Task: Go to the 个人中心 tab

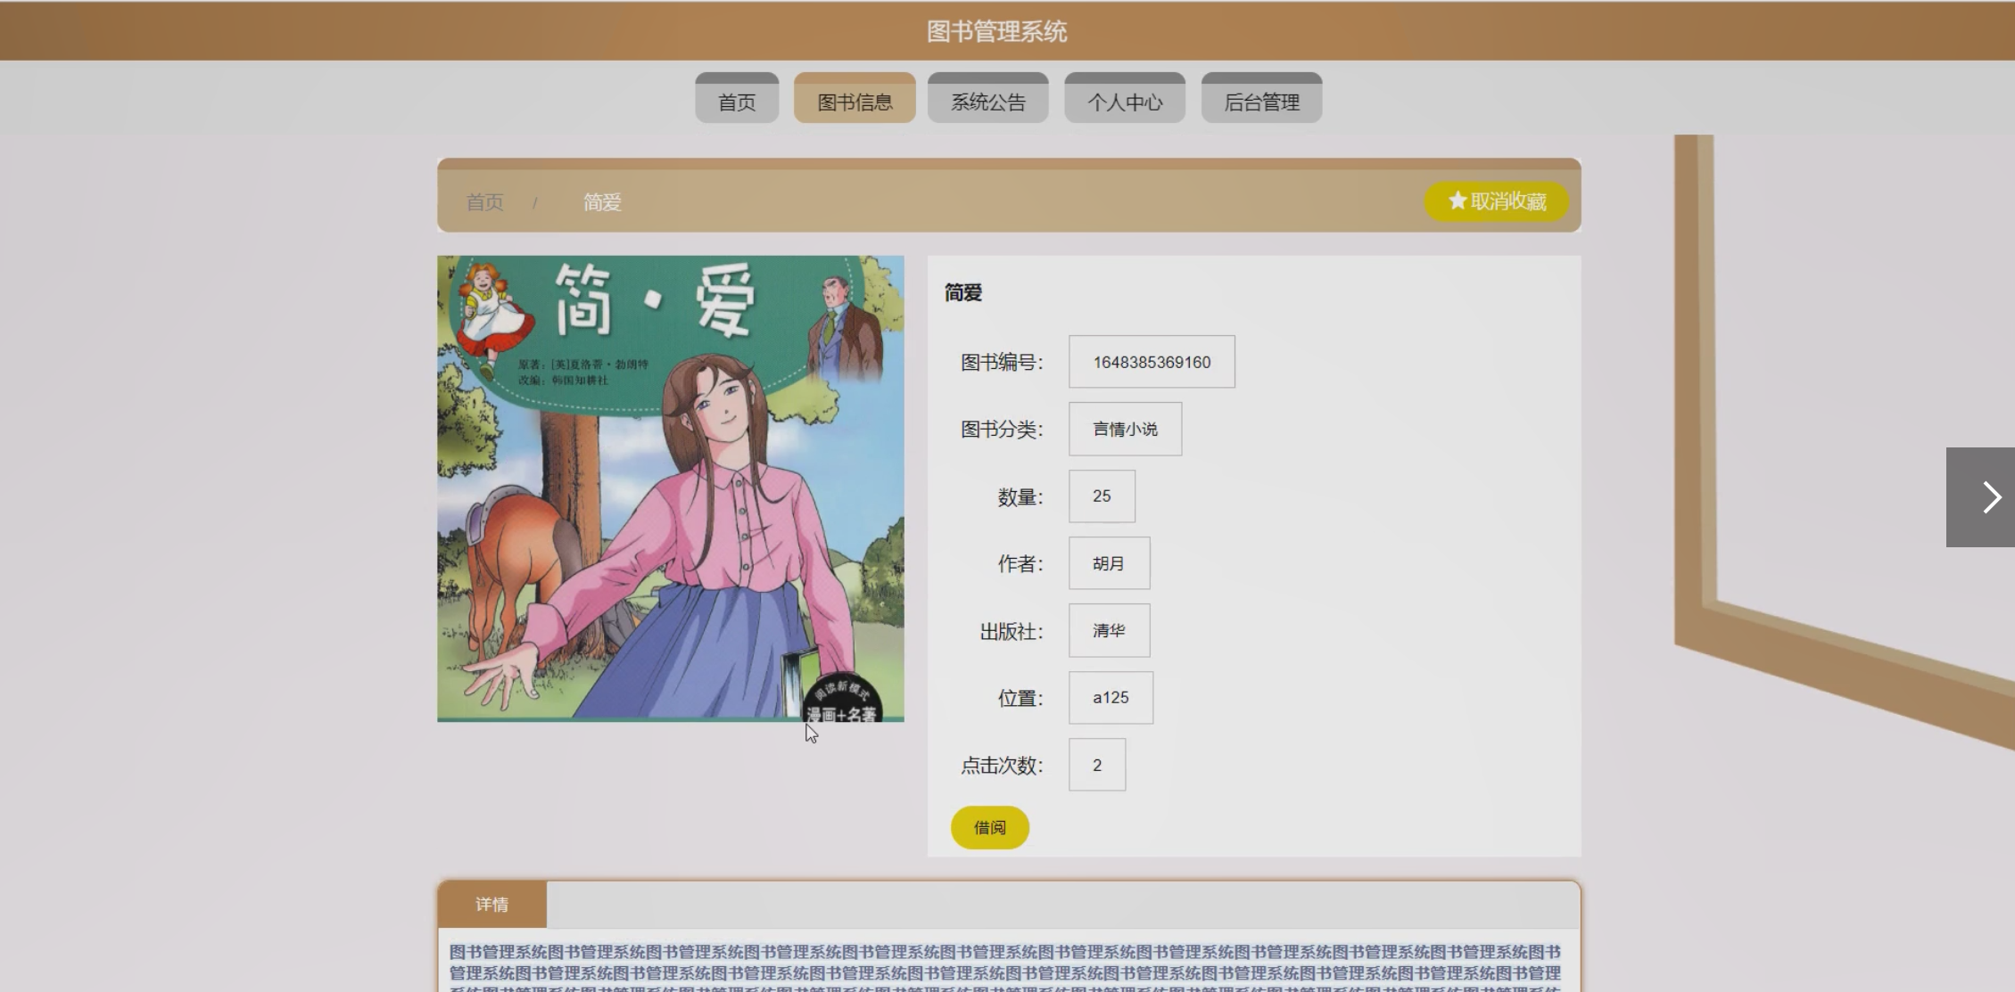Action: (1125, 98)
